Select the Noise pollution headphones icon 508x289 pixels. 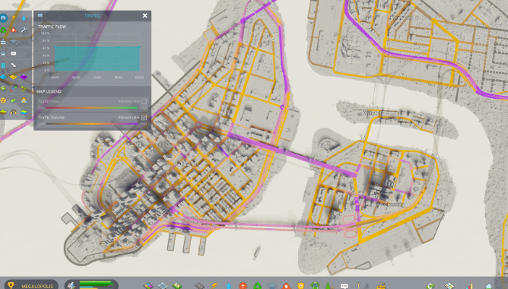pos(13,112)
